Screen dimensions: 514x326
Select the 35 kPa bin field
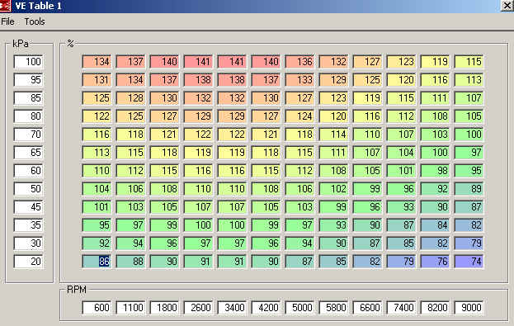29,225
